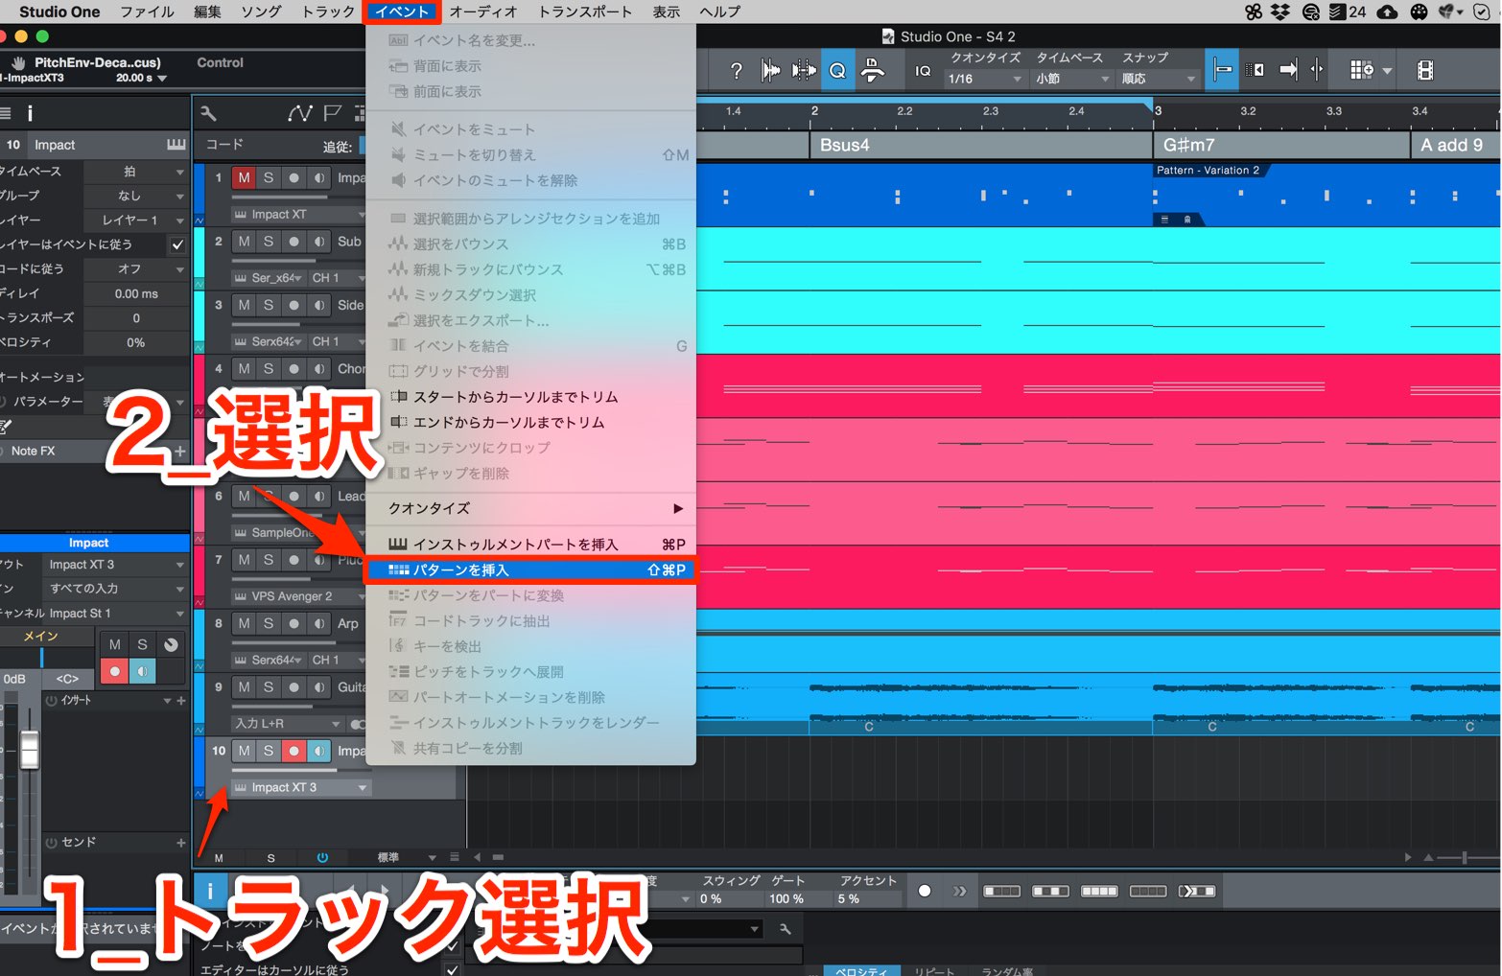Switch to ベロシティ tab in editor

(x=861, y=970)
